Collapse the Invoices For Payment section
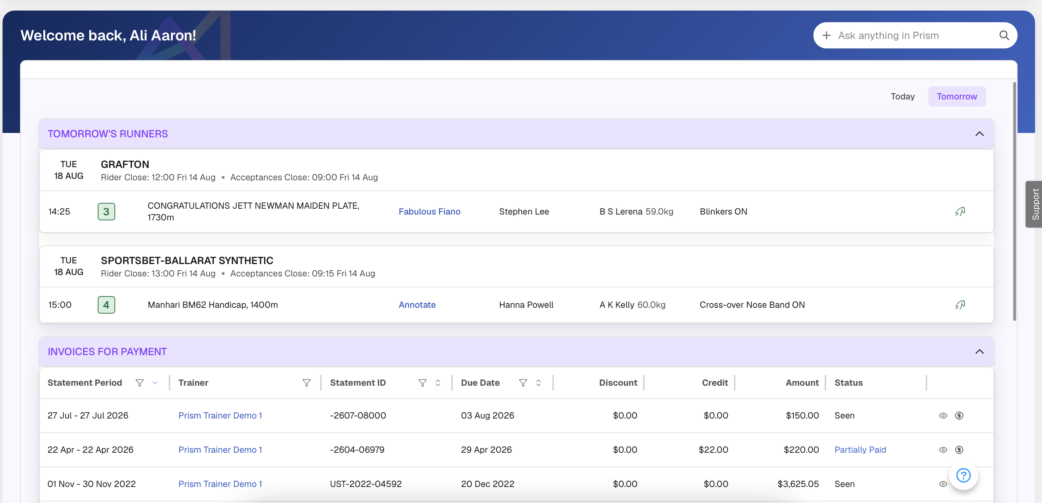 click(979, 351)
